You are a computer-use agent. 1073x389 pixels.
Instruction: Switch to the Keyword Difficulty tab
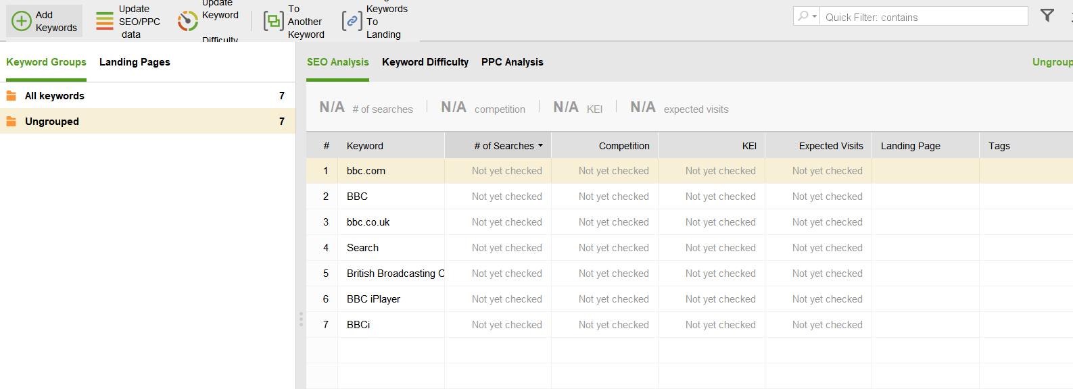tap(425, 62)
